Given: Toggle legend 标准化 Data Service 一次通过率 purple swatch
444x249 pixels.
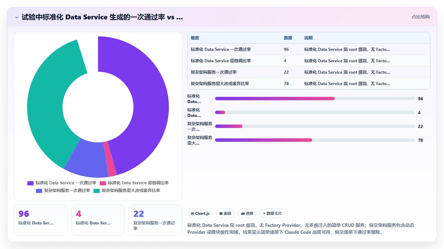Looking at the screenshot, I should tap(31, 183).
